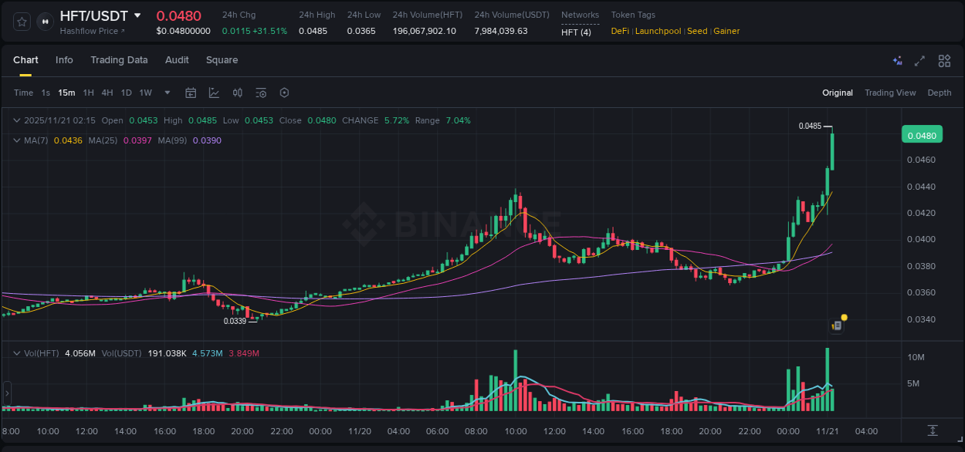This screenshot has width=965, height=452.
Task: Open the AI analysis sparkle icon
Action: [x=897, y=61]
